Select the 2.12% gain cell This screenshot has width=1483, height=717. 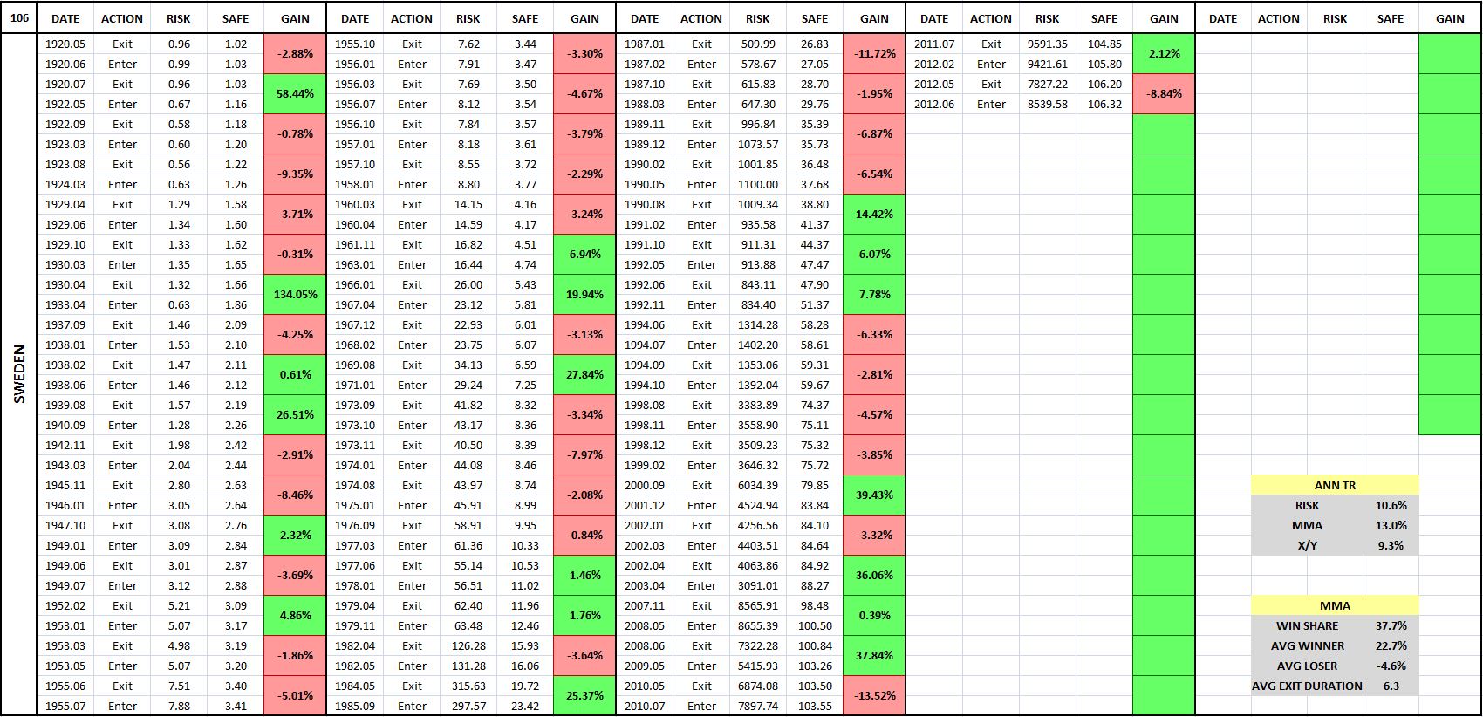pyautogui.click(x=1164, y=54)
